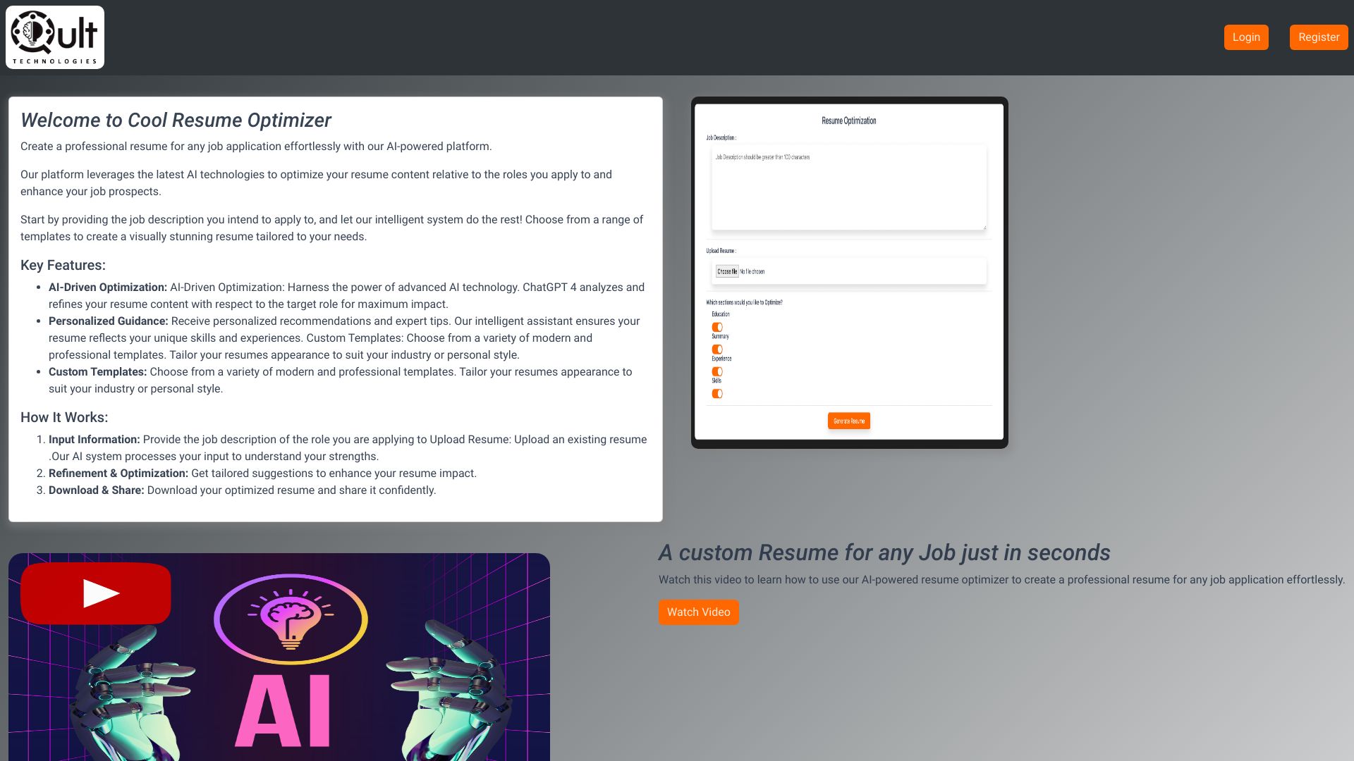The image size is (1354, 761).
Task: Toggle the Summary section switch
Action: pyautogui.click(x=717, y=349)
